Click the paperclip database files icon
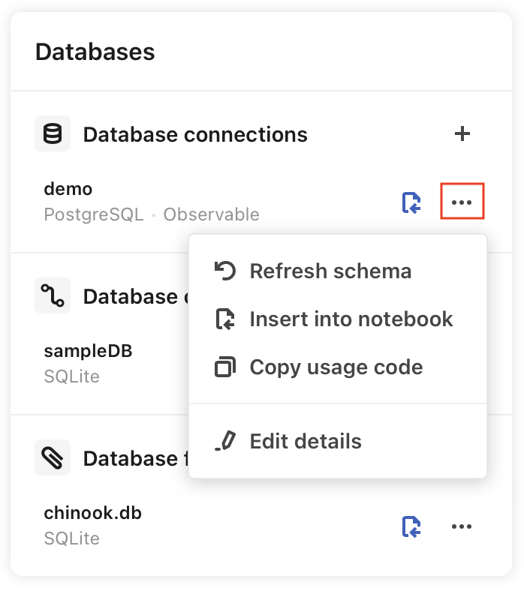 tap(53, 457)
